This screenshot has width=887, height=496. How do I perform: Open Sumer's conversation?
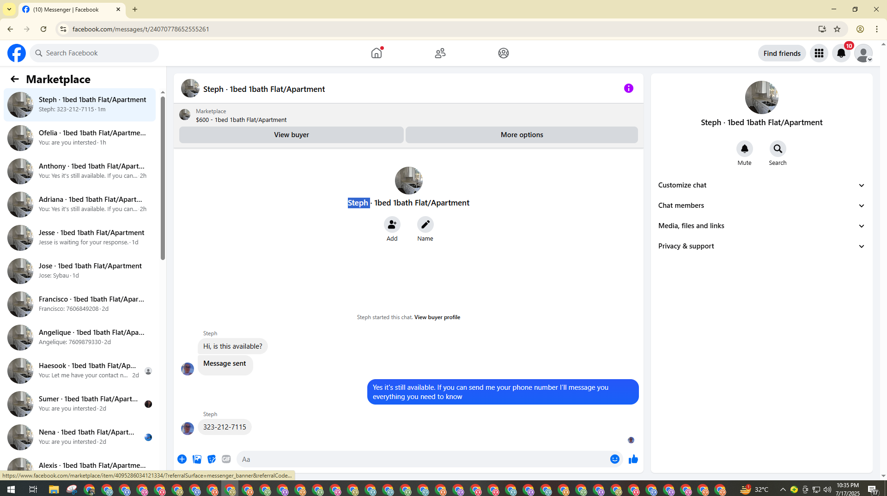(x=79, y=404)
